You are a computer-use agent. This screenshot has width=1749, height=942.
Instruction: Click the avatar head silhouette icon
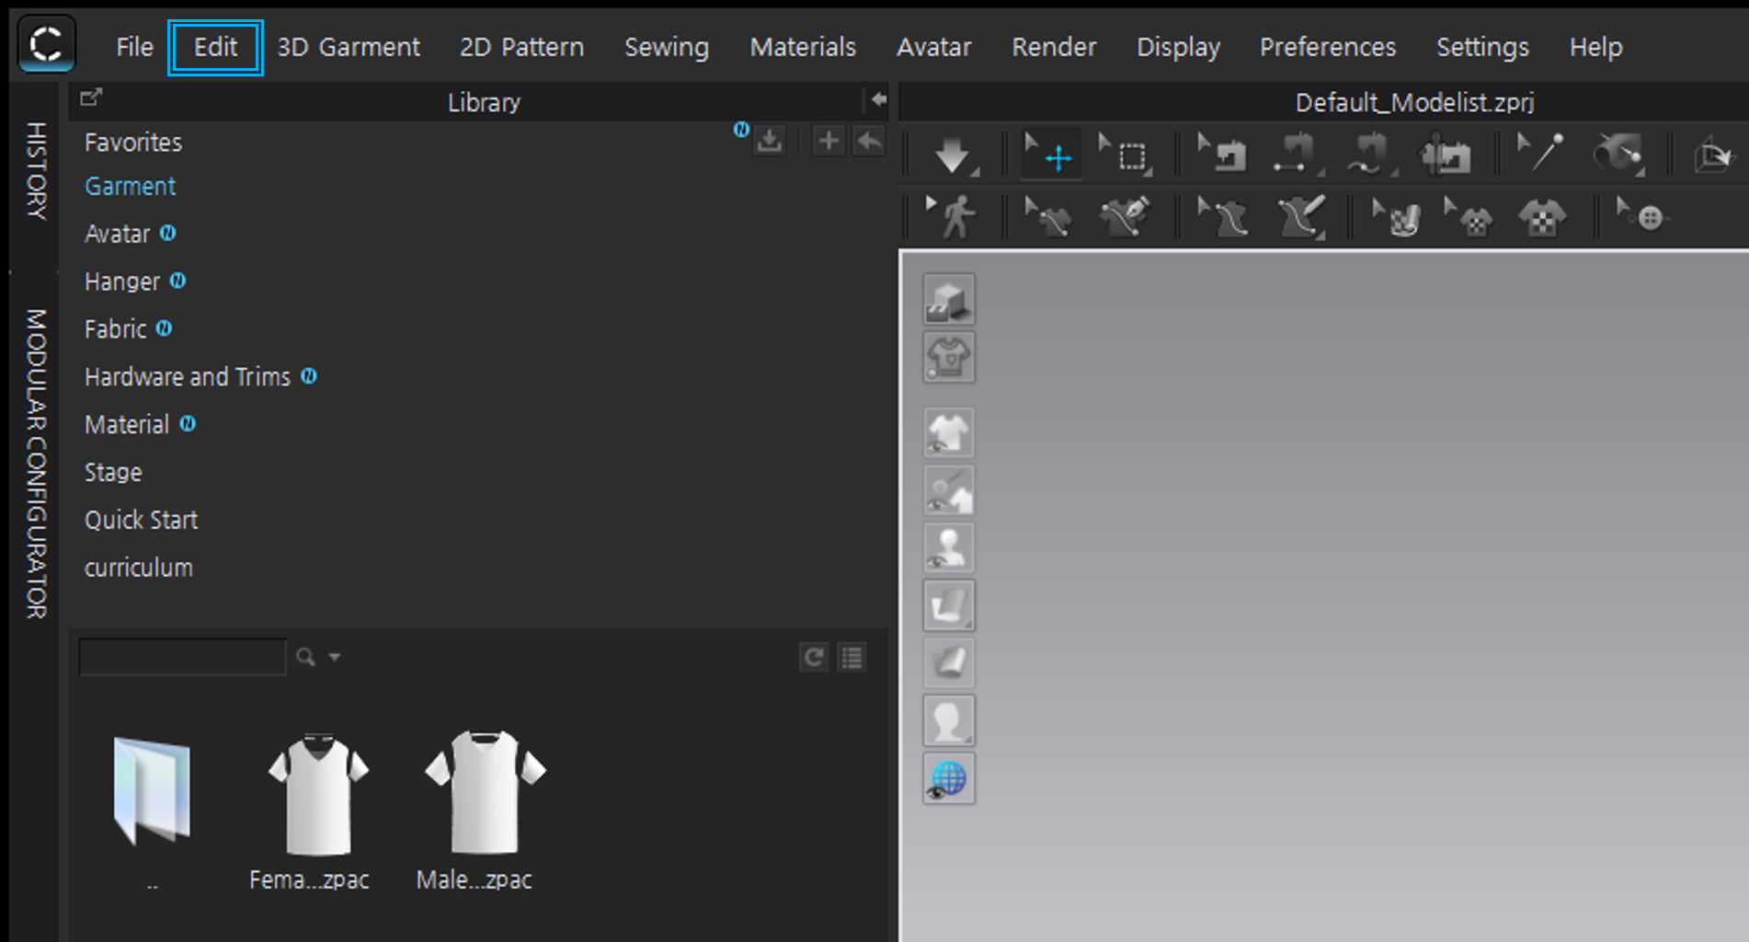point(949,721)
